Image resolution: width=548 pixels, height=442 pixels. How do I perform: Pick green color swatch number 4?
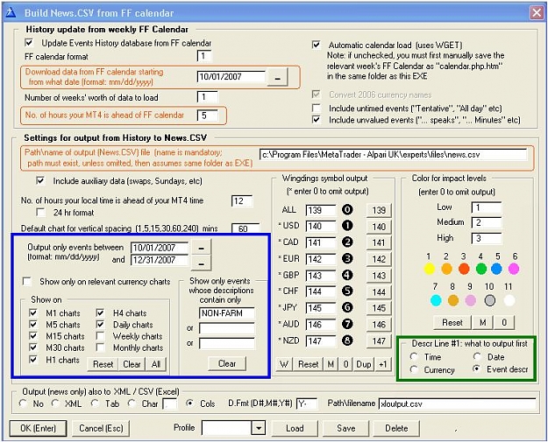pos(481,269)
